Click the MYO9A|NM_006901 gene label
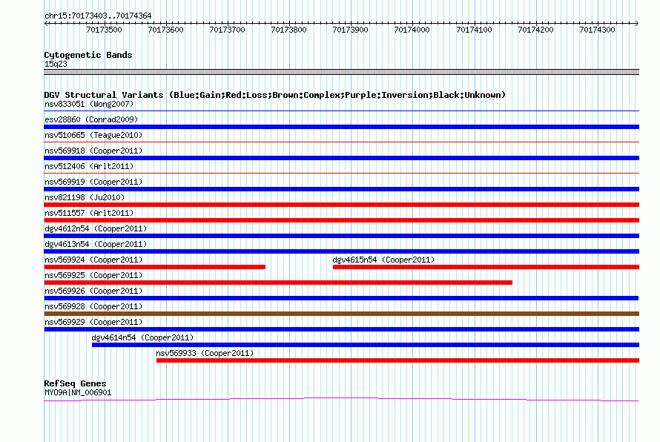The width and height of the screenshot is (660, 442). pos(78,393)
